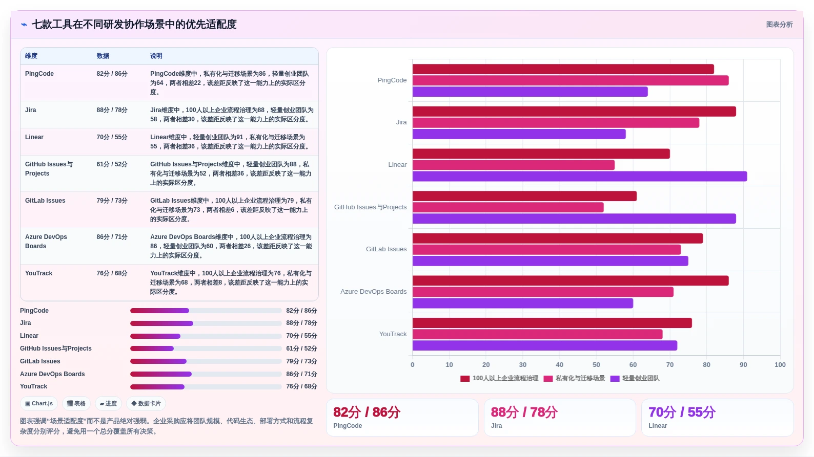Click the 79分 / 73分 table cell
The image size is (814, 457).
coord(112,201)
